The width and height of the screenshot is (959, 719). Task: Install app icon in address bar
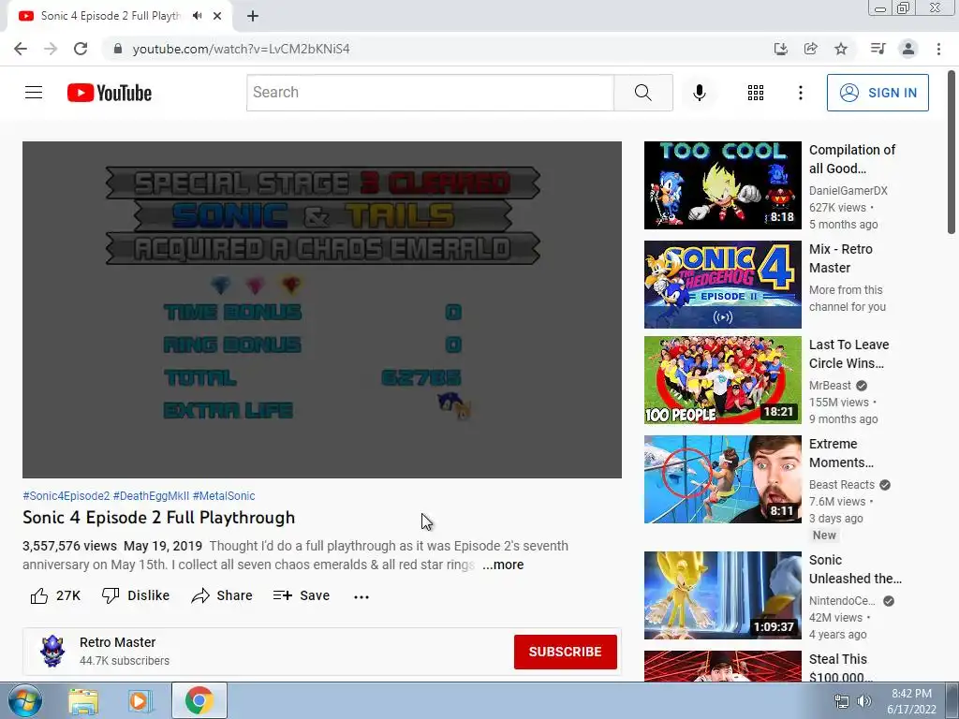tap(780, 49)
